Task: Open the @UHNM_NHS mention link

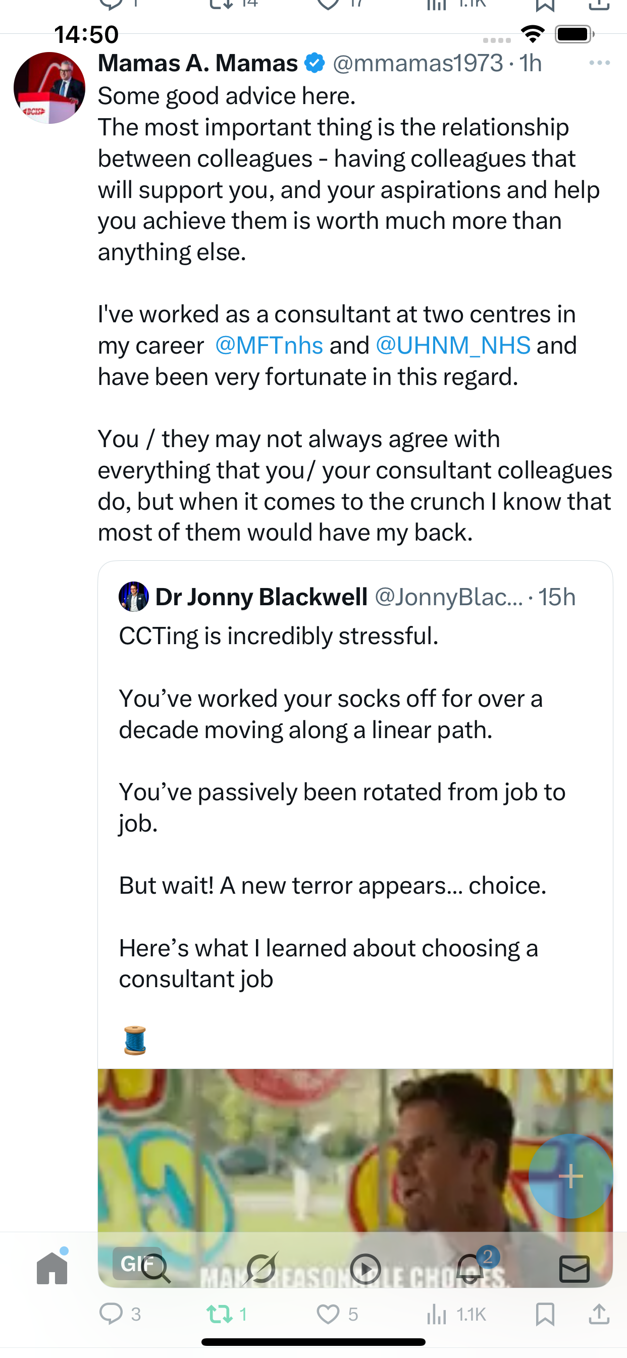Action: click(x=453, y=346)
